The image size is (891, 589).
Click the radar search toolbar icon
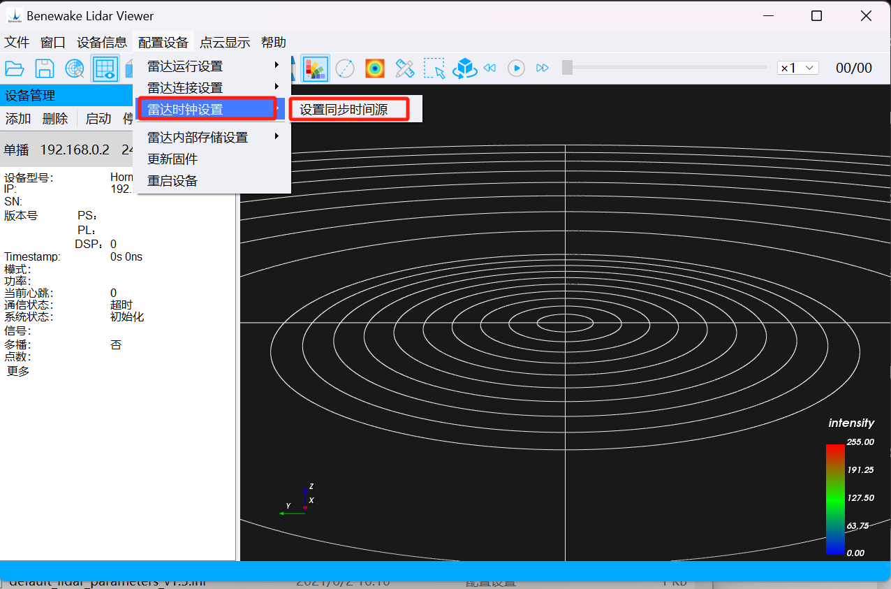tap(75, 68)
